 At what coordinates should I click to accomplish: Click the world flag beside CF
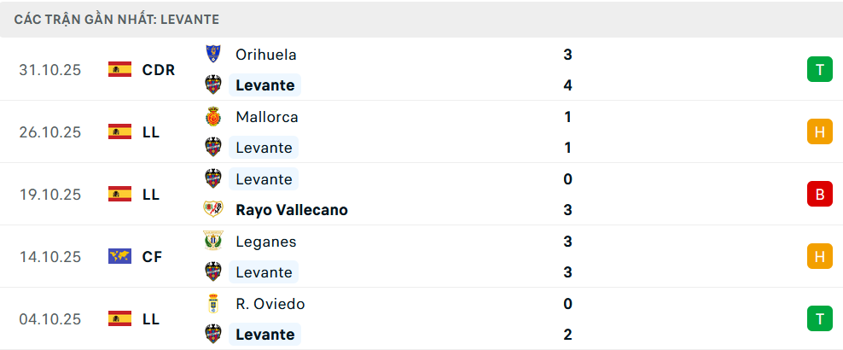pyautogui.click(x=119, y=256)
